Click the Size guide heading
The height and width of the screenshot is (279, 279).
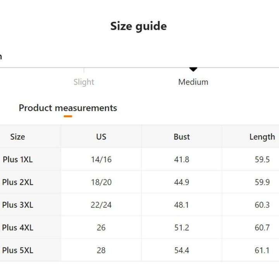(138, 26)
